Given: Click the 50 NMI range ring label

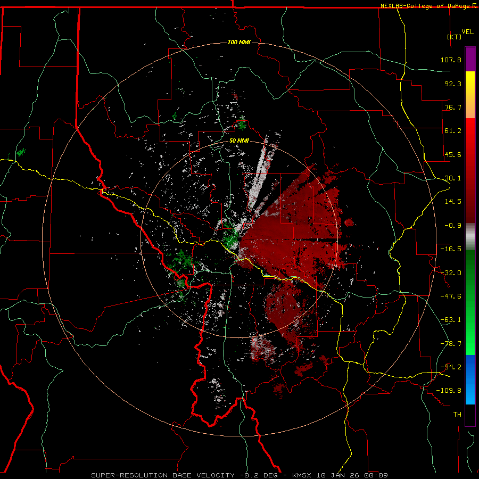Looking at the screenshot, I should pyautogui.click(x=239, y=141).
